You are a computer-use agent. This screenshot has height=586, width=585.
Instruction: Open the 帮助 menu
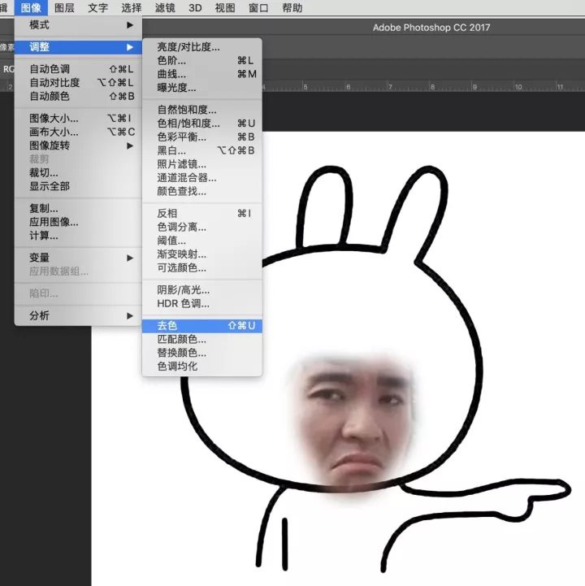coord(292,8)
